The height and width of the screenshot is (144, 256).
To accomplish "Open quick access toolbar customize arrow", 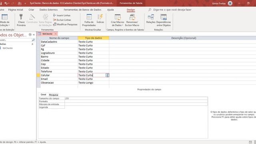I will pyautogui.click(x=25, y=3).
